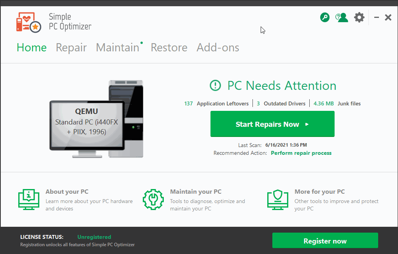Click the LICENSE STATUS label
This screenshot has width=398, height=254.
(42, 237)
